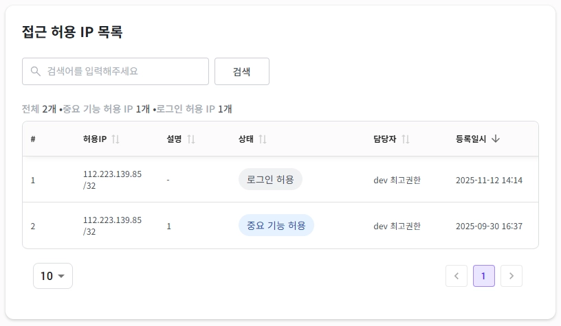The height and width of the screenshot is (326, 561).
Task: Sort by 설명 column arrows
Action: tap(191, 139)
